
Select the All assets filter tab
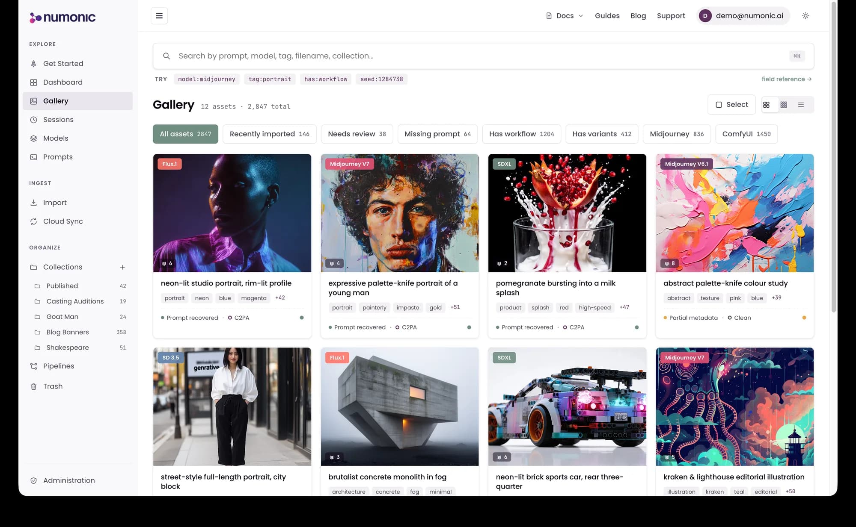click(185, 134)
